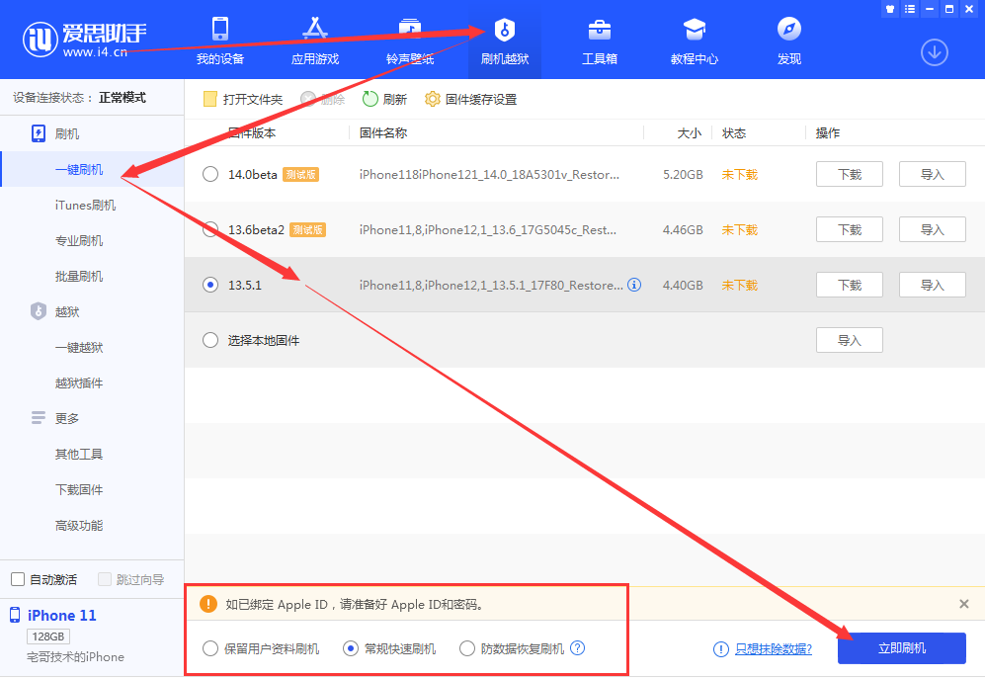
Task: Select the 14.0beta firmware radio button
Action: 210,174
